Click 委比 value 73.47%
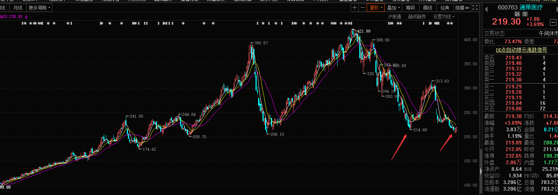The width and height of the screenshot is (558, 195). [x=513, y=41]
